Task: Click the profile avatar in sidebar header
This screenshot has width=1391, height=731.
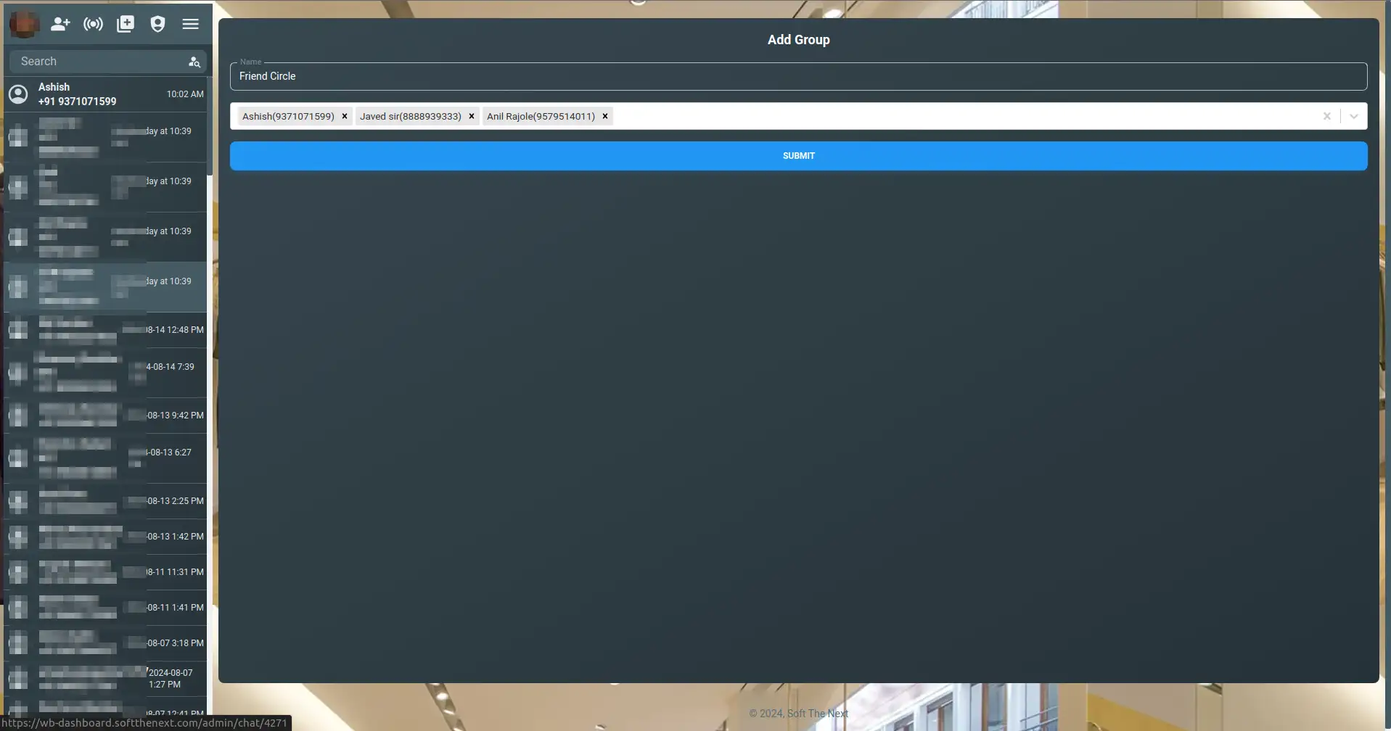Action: (x=24, y=24)
